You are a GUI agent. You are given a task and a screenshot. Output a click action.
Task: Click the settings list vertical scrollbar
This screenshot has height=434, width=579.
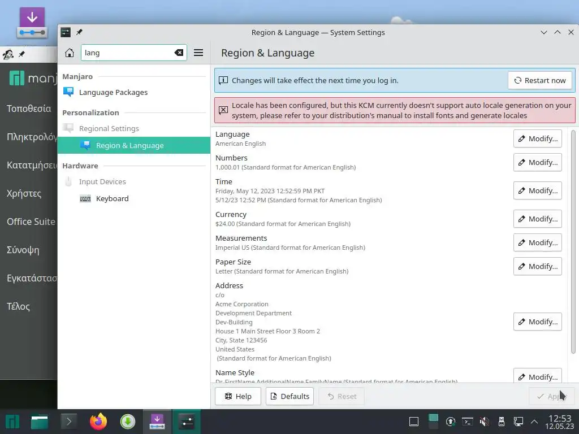(573, 242)
